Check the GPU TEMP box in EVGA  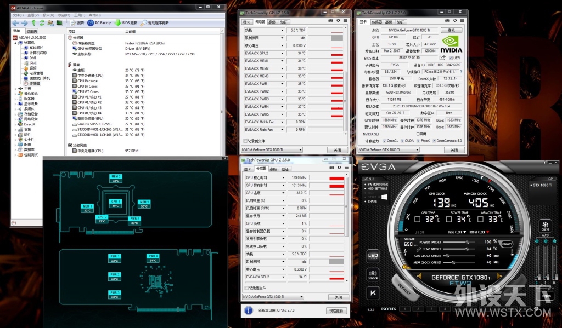coord(417,219)
